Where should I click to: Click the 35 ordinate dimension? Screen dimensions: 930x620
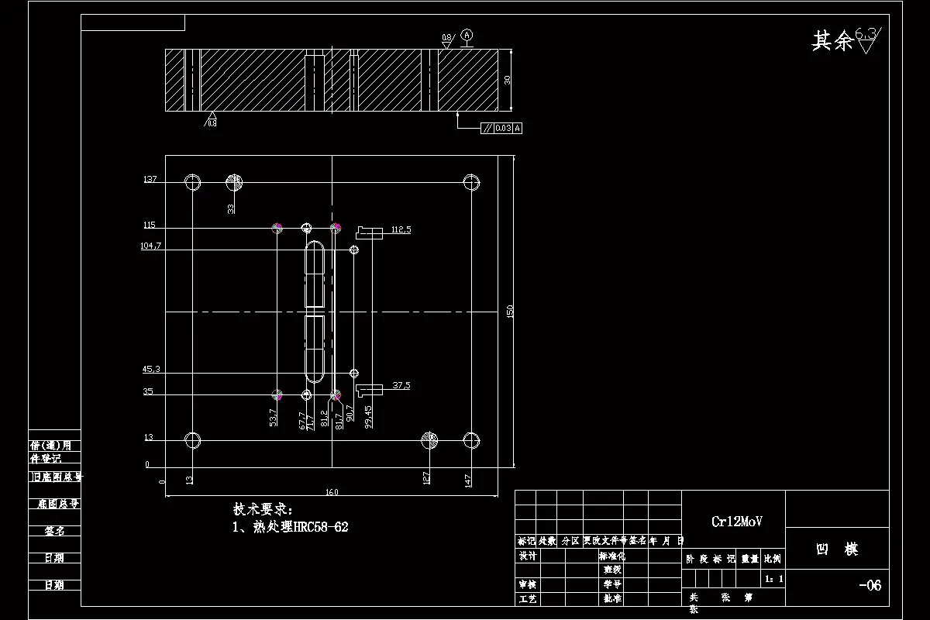click(147, 391)
